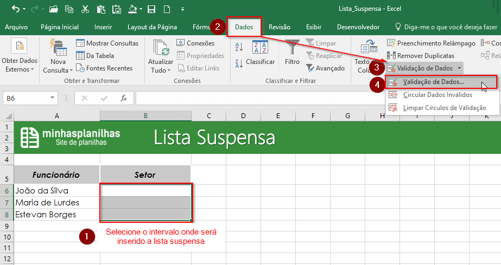Open the Avançado filter options
The width and height of the screenshot is (501, 265).
point(325,68)
